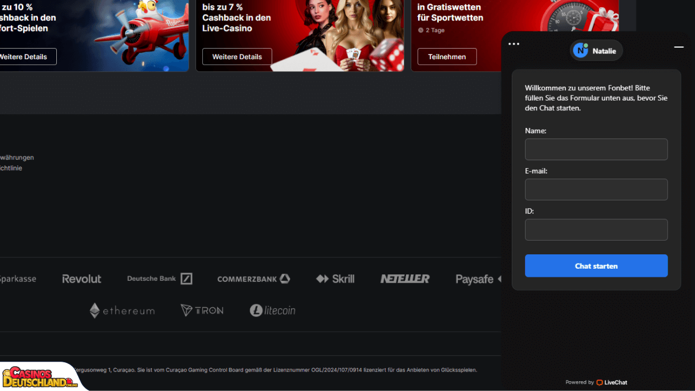This screenshot has height=391, width=695.
Task: Click the Name input field
Action: (596, 149)
